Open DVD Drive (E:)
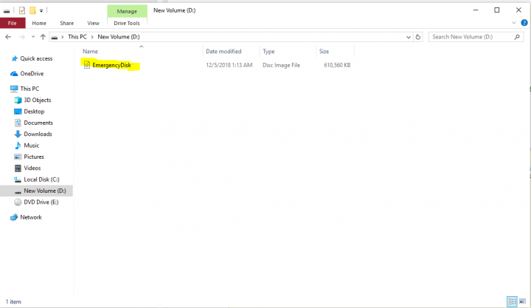 pos(41,202)
